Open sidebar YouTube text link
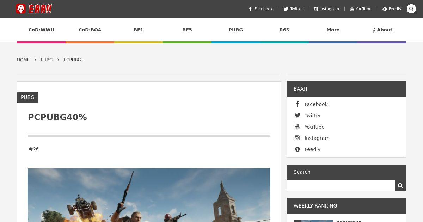 [x=314, y=127]
